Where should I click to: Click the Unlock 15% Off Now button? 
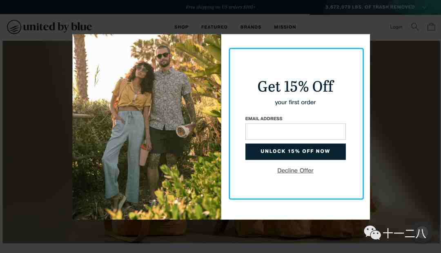click(295, 152)
